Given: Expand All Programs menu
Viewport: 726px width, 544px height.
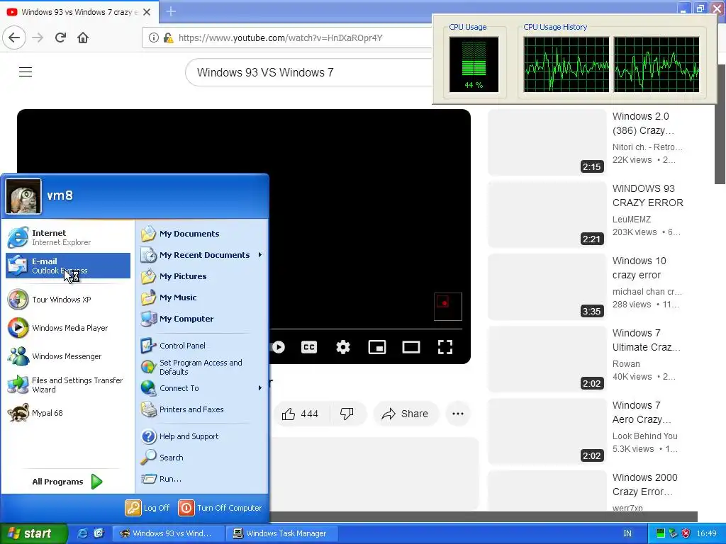Looking at the screenshot, I should point(67,482).
